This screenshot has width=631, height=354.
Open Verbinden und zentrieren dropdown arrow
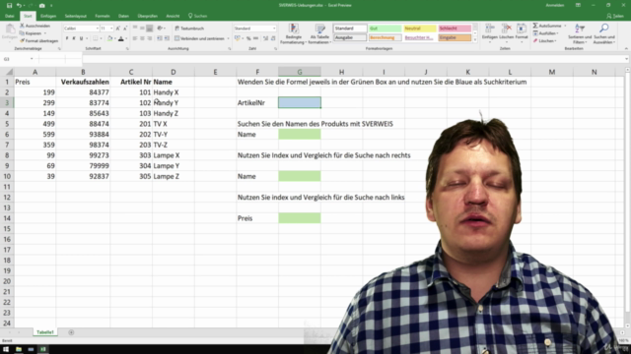[228, 38]
